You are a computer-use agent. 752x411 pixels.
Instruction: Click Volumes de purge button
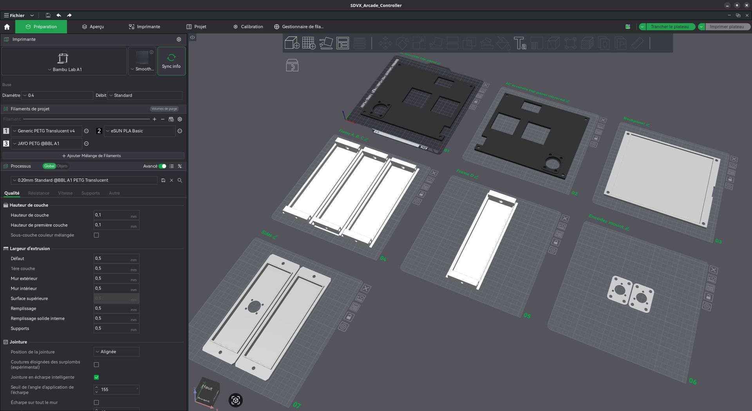click(x=164, y=109)
